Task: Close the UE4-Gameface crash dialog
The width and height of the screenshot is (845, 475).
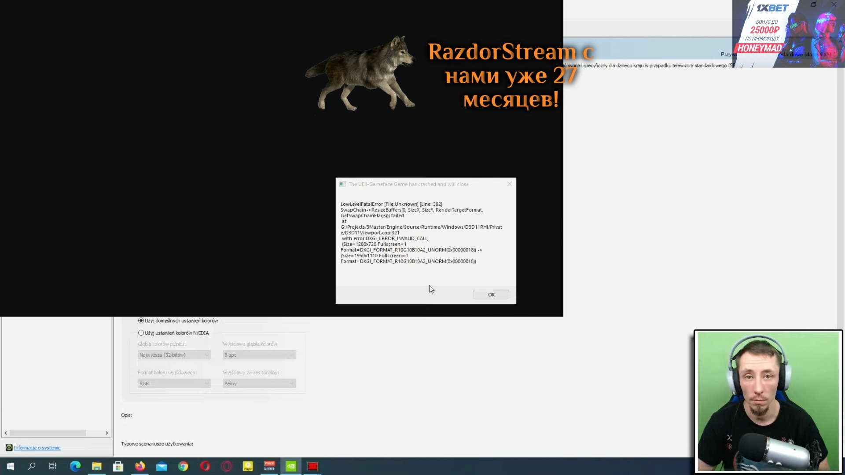Action: tap(510, 184)
